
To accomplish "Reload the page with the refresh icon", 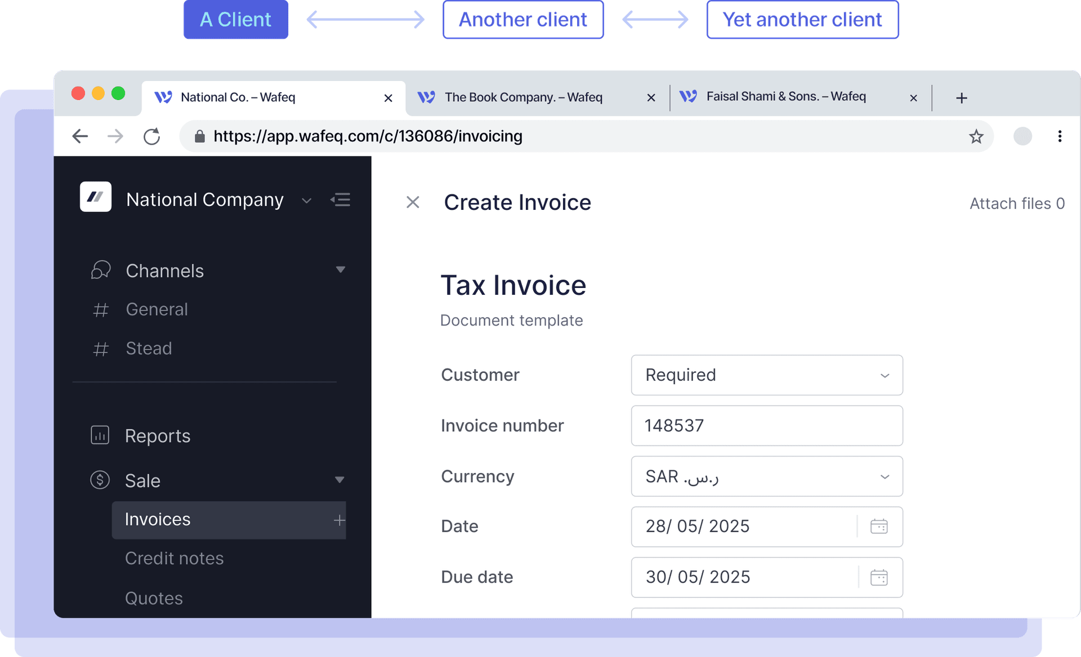I will tap(151, 136).
